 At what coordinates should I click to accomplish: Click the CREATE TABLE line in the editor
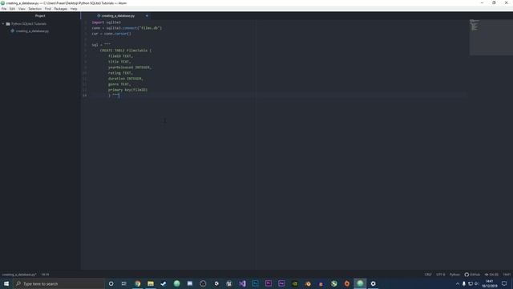pos(126,51)
